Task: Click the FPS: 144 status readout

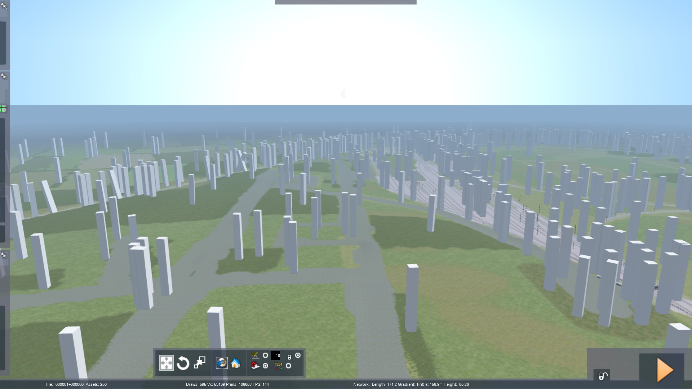Action: tap(261, 384)
